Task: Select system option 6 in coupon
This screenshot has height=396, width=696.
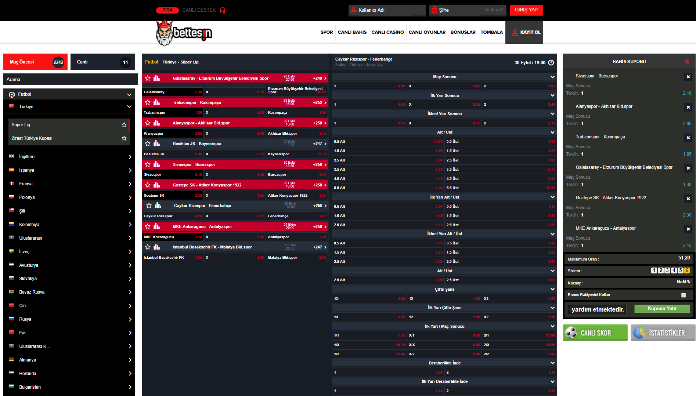Action: (x=687, y=270)
